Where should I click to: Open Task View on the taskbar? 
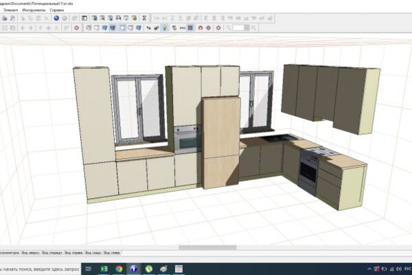pos(89,269)
